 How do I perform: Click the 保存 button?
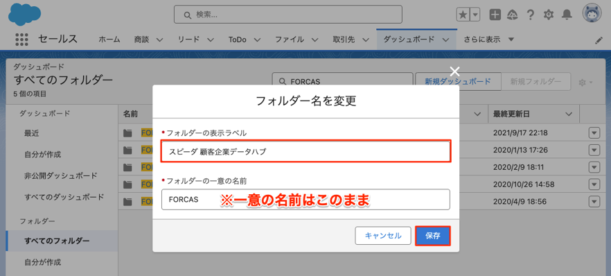(x=433, y=236)
